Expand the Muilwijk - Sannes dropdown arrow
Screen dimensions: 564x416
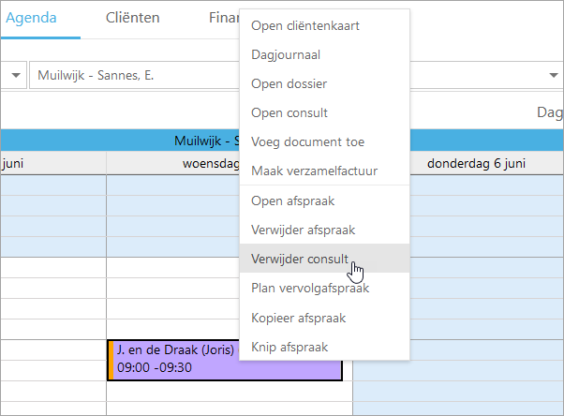pos(554,75)
